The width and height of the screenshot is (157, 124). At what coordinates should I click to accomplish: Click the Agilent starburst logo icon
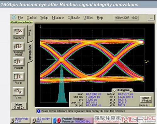(x=14, y=17)
